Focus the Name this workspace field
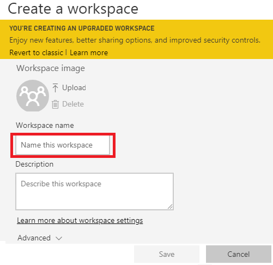The height and width of the screenshot is (265, 273). click(63, 145)
